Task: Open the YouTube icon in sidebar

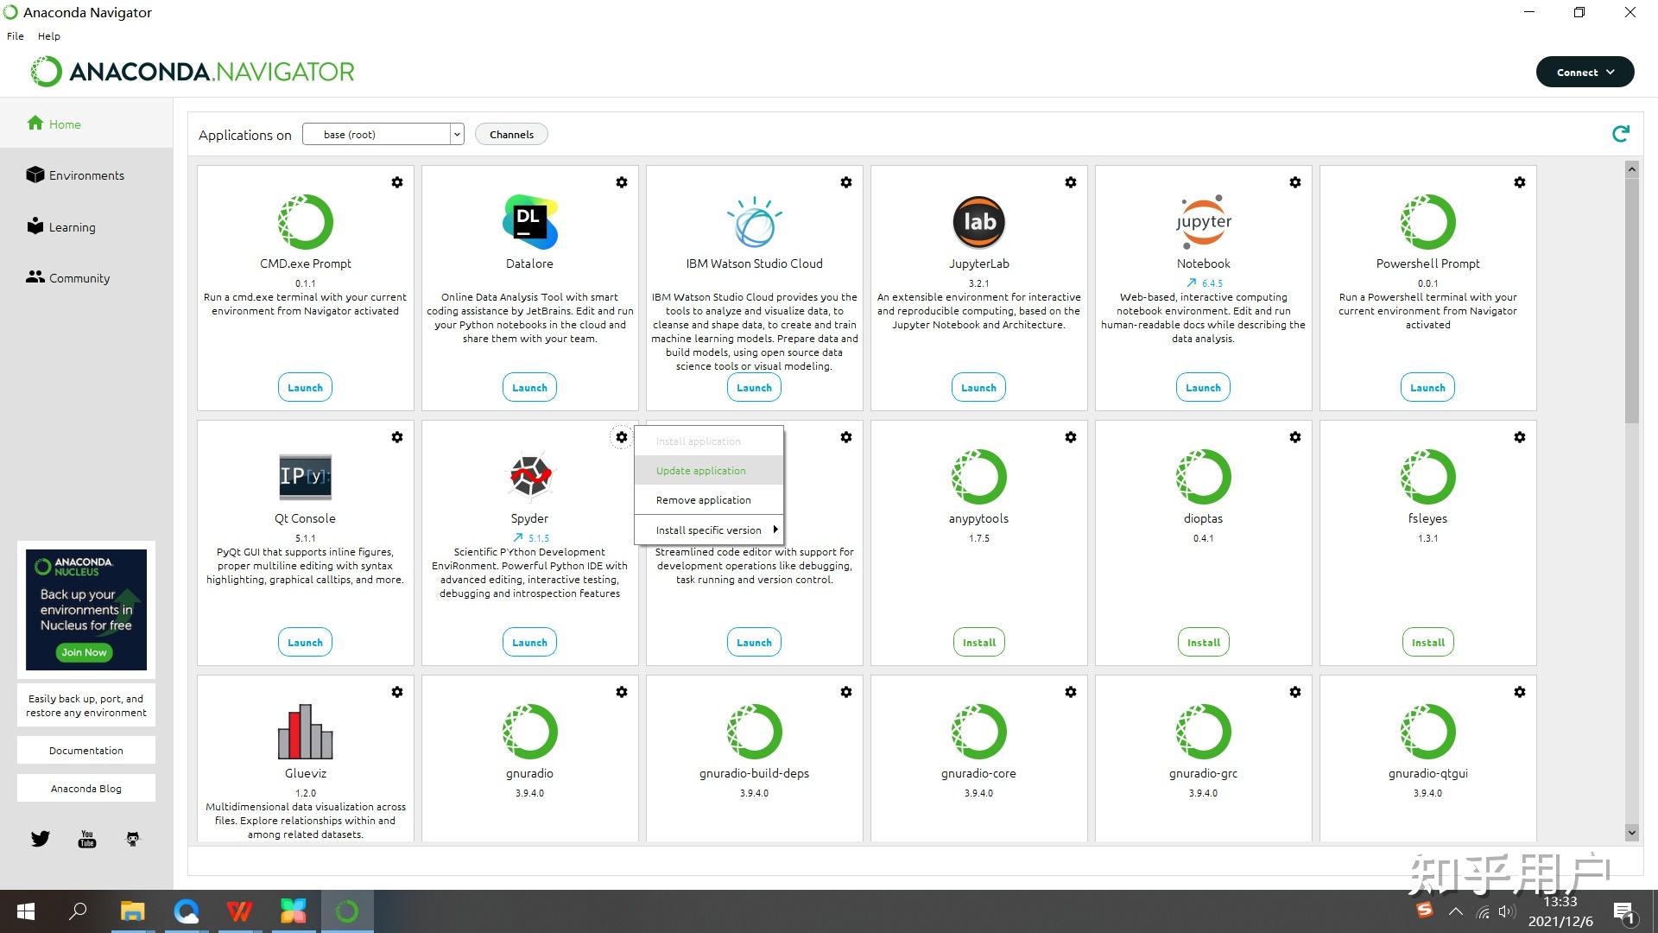Action: 87,839
